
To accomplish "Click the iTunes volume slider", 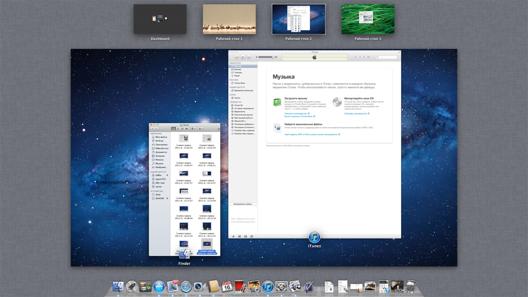I will [x=267, y=57].
